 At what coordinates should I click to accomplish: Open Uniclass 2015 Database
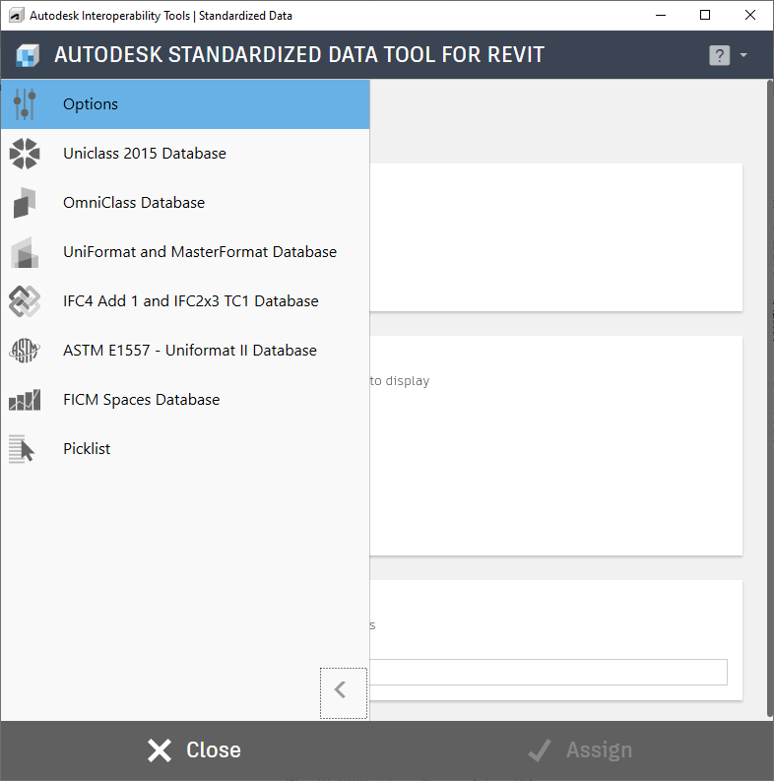(x=185, y=154)
